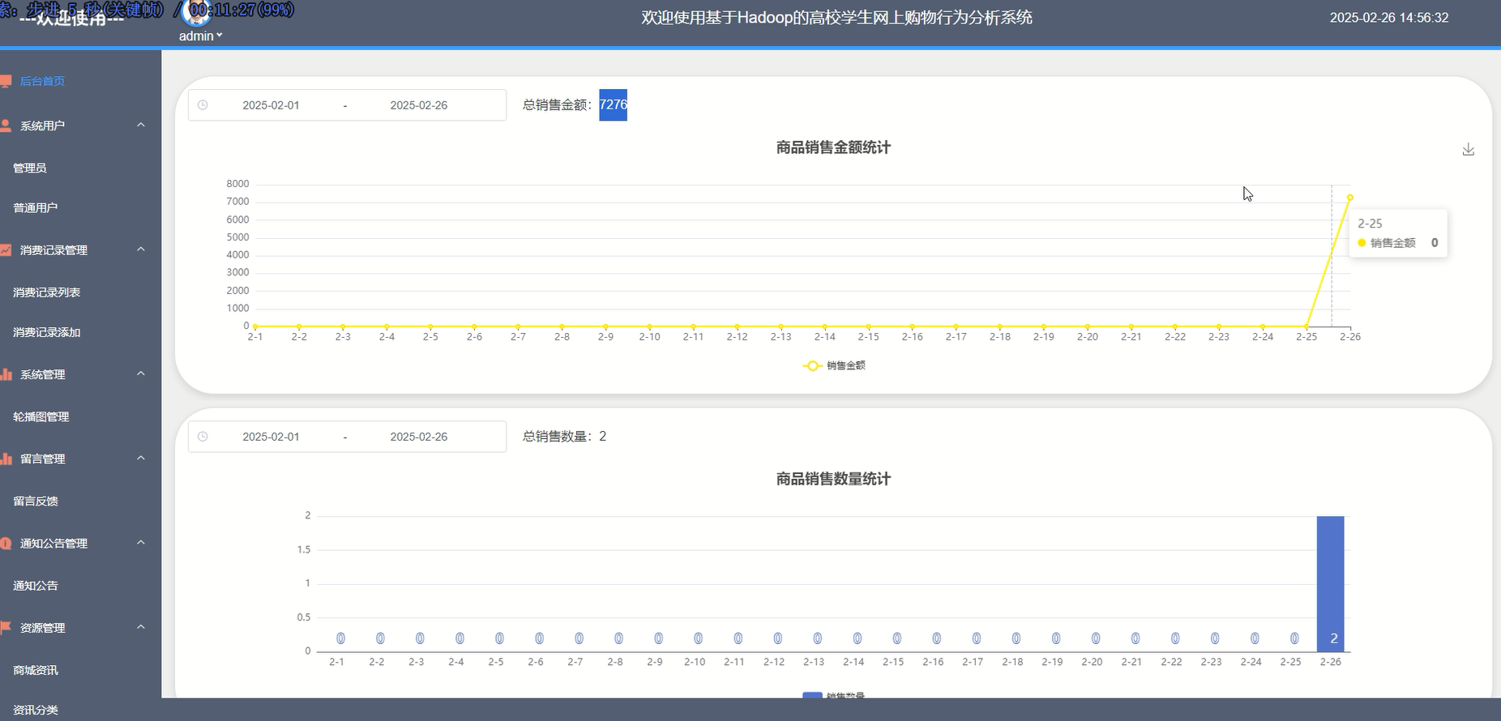Click the 商品销售数量统计 chart title

833,479
